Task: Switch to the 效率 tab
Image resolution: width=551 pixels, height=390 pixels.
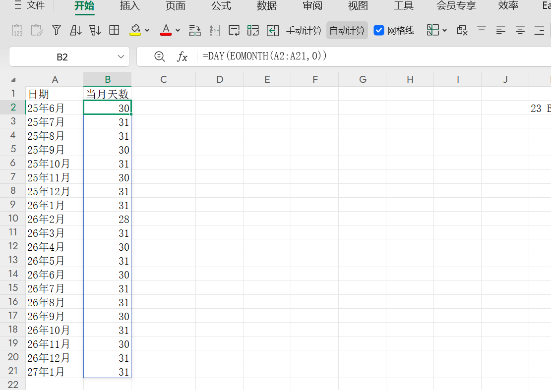Action: [508, 5]
